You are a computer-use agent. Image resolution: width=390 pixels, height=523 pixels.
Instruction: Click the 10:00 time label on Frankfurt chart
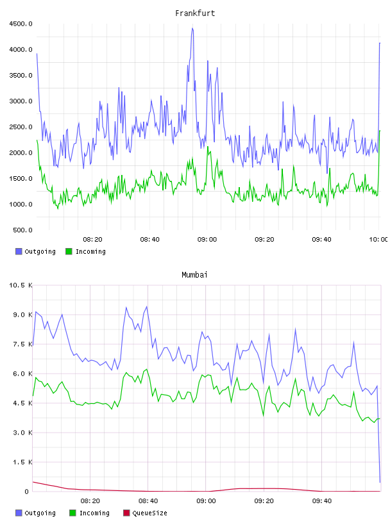point(378,240)
